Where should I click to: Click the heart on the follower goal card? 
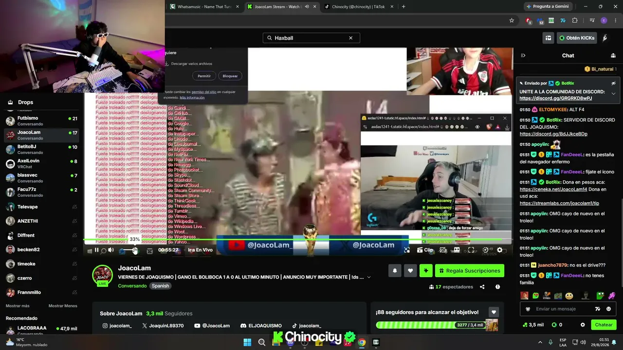click(x=494, y=312)
